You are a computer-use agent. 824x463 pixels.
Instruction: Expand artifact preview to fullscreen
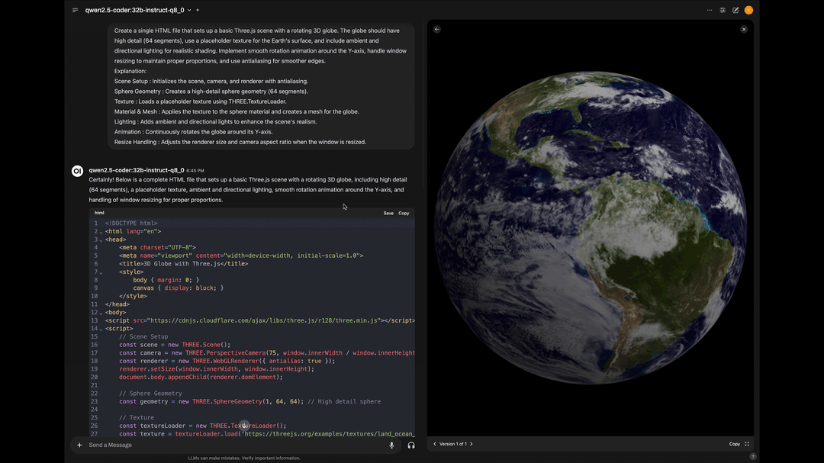click(x=747, y=444)
